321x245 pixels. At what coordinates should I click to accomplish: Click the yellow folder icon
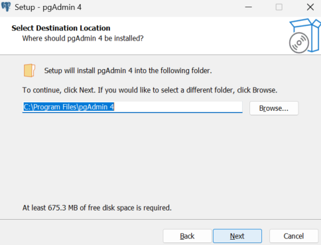tap(29, 70)
